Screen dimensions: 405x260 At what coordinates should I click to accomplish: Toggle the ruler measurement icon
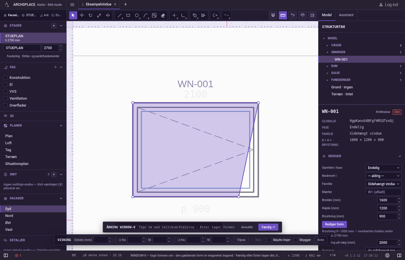point(283,15)
